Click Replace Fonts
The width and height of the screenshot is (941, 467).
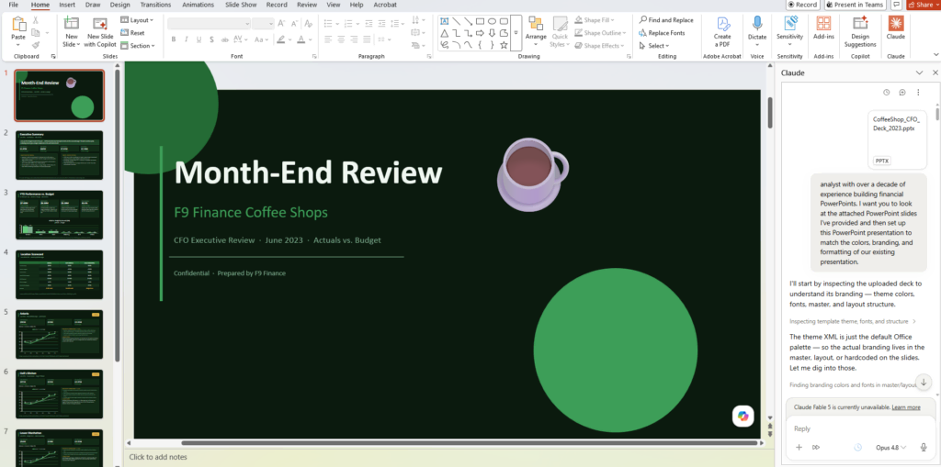click(662, 33)
